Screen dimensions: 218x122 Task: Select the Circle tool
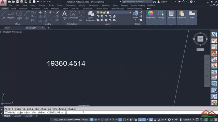coord(19,15)
